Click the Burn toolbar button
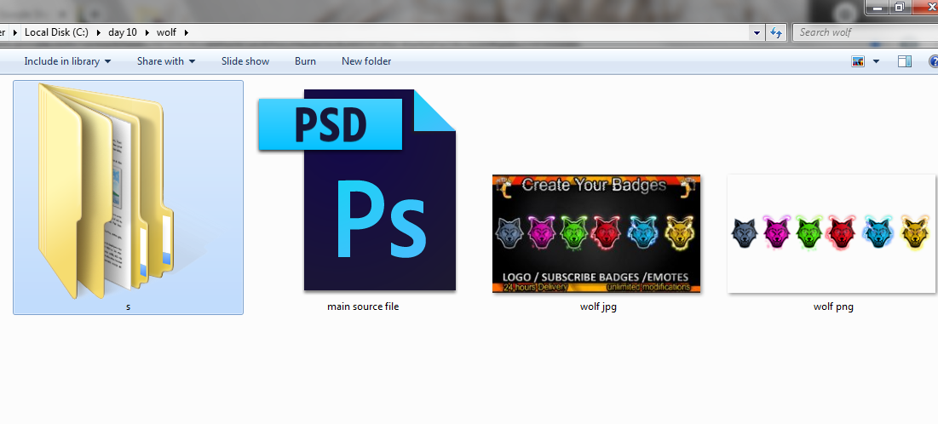The height and width of the screenshot is (424, 938). pos(305,61)
